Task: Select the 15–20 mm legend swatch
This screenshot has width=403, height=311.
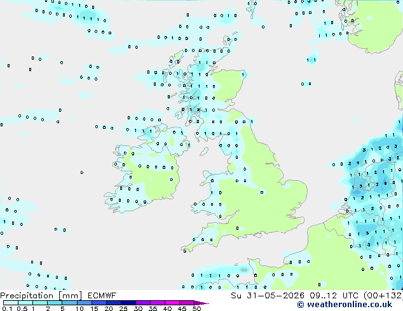Action: point(99,303)
